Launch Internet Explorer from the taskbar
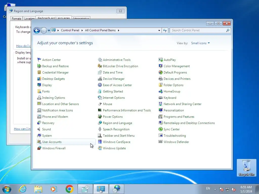Screen dimensions: 259x194 (x=23, y=189)
